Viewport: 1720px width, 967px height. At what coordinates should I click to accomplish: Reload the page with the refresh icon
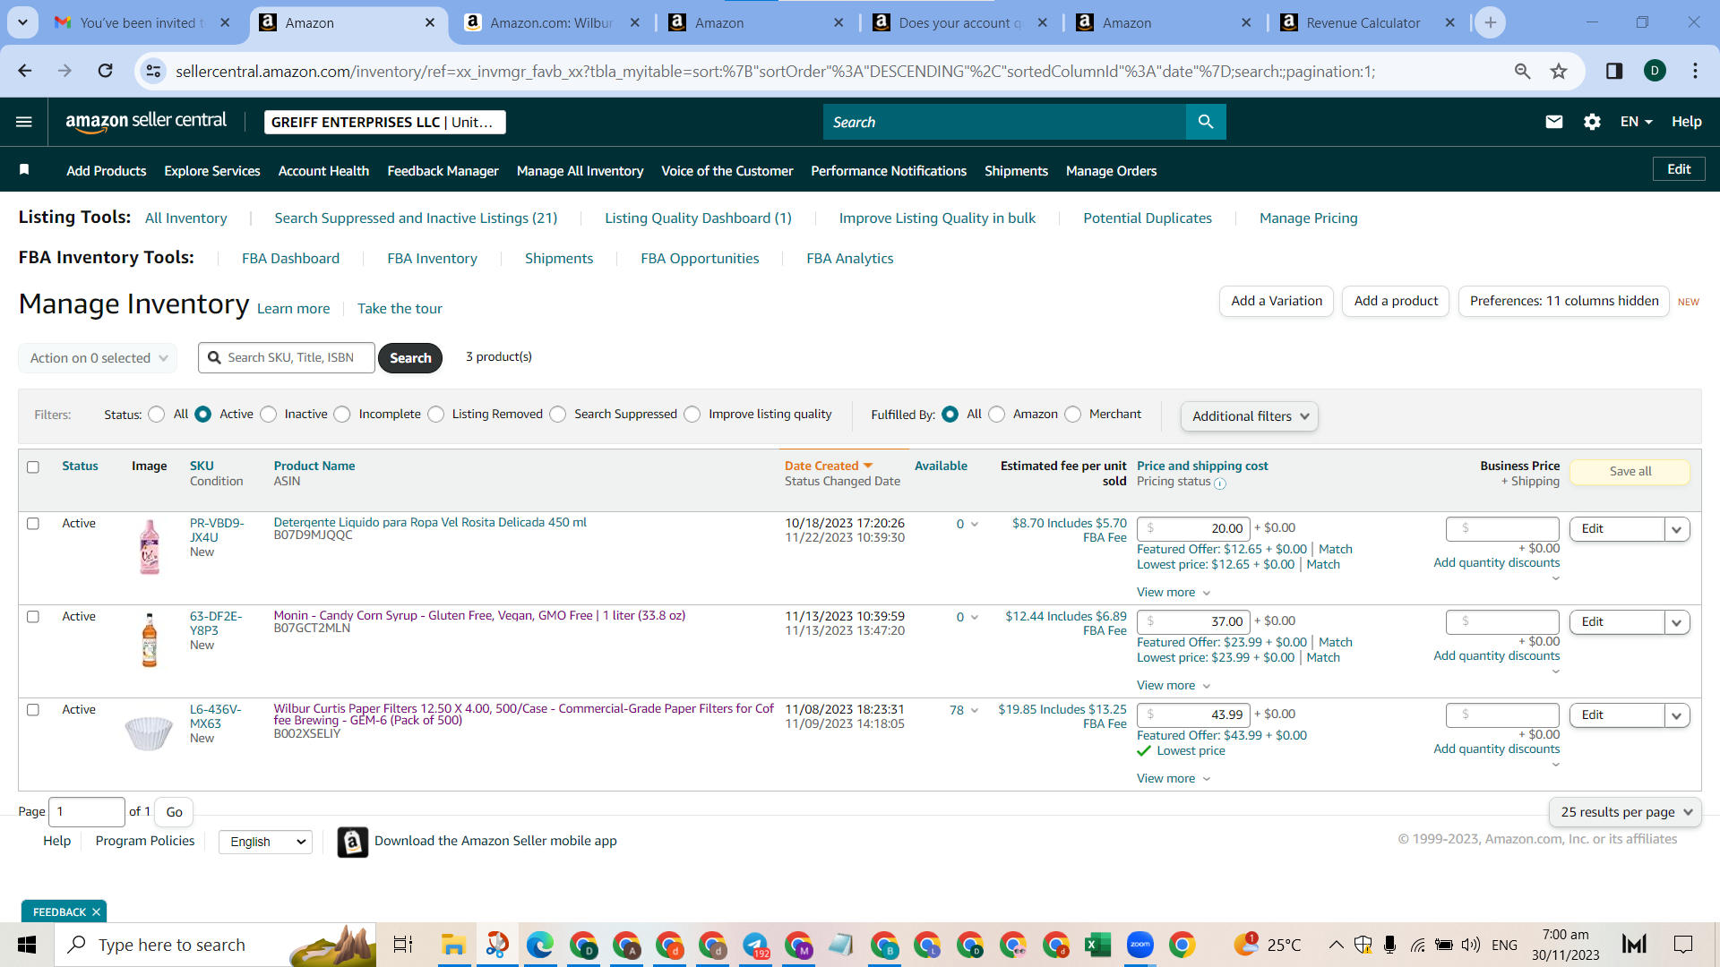[x=106, y=71]
